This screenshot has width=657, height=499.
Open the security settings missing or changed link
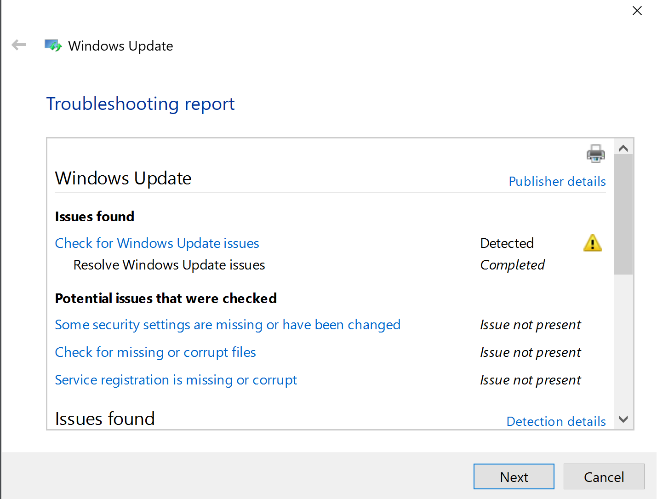(228, 325)
